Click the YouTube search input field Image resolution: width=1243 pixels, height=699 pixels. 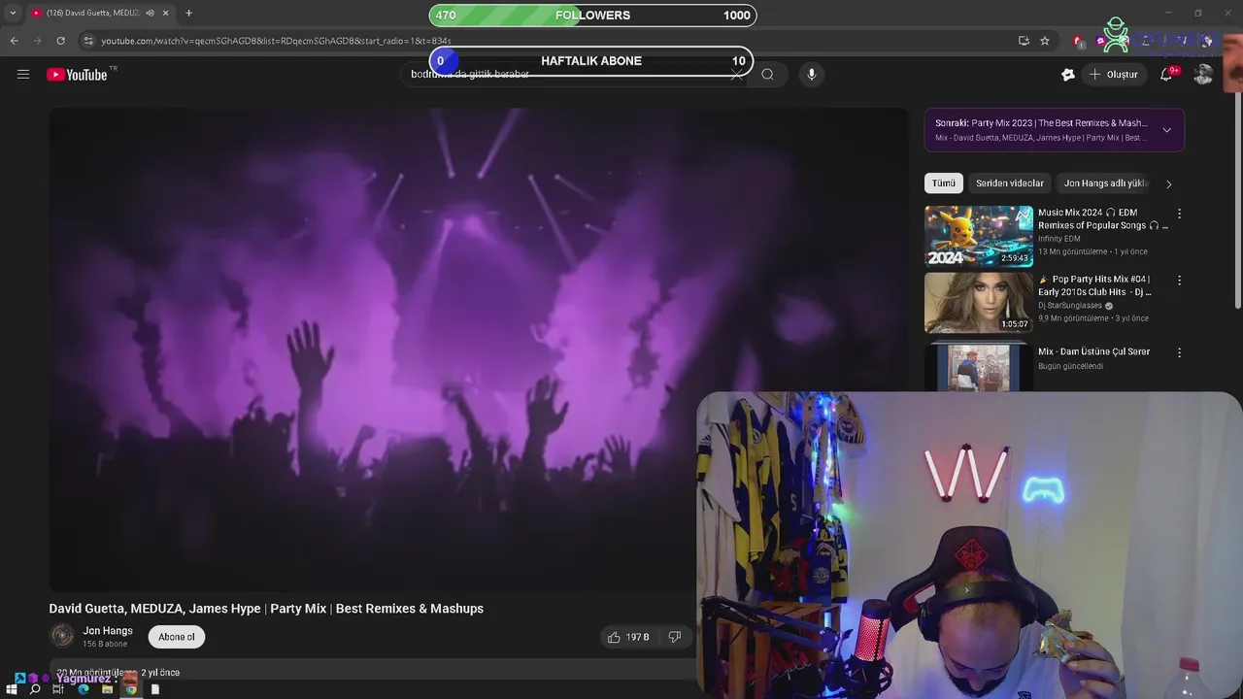[x=573, y=74]
